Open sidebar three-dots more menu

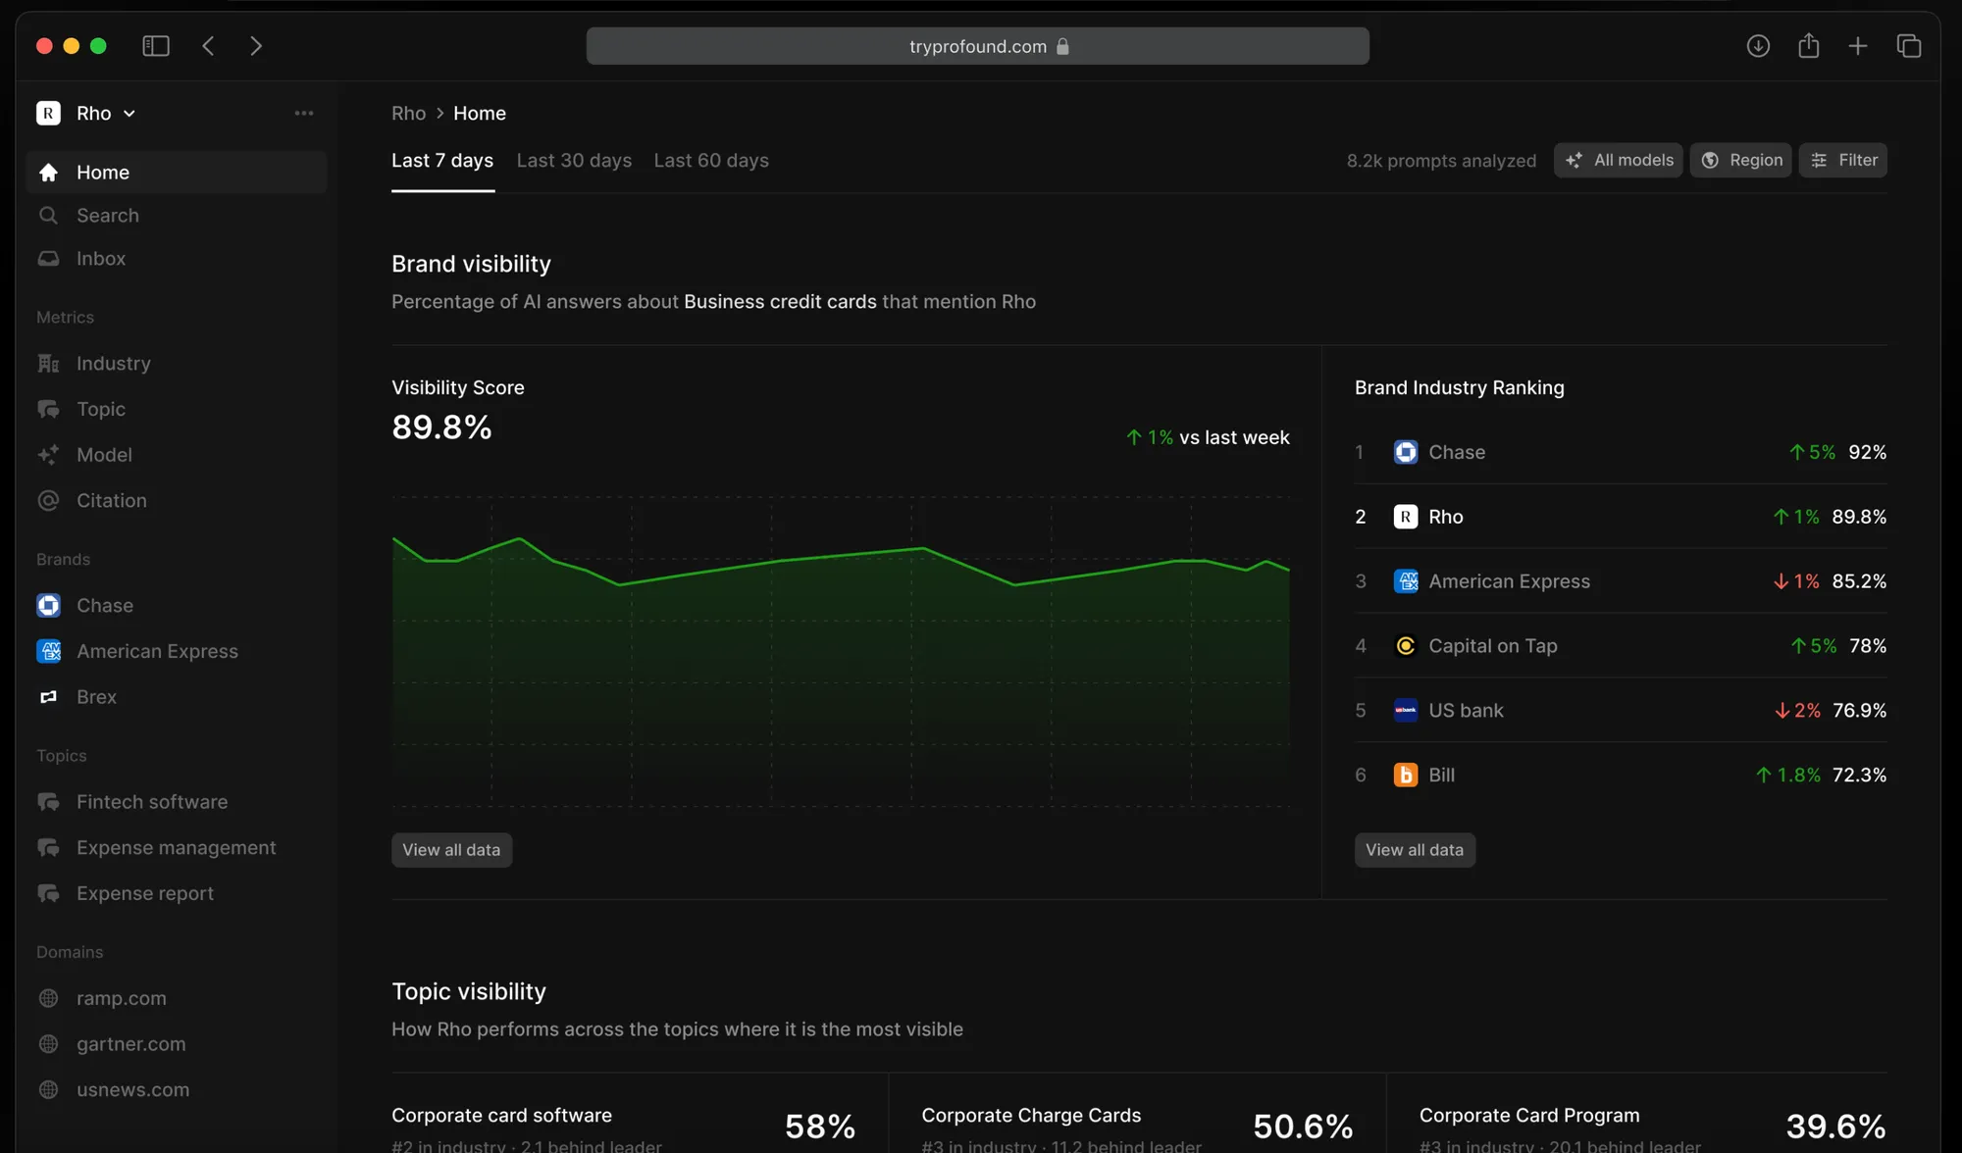pos(304,114)
